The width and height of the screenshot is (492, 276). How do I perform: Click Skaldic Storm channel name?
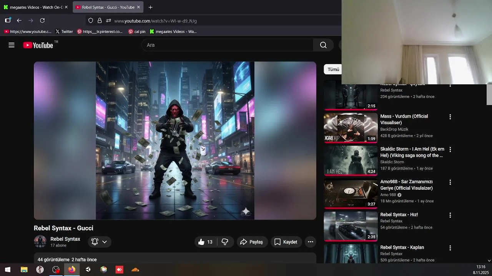(392, 162)
